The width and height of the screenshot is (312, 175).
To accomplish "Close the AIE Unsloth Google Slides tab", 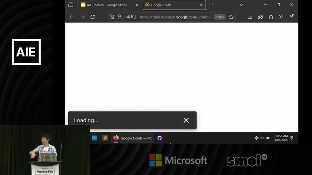I will coord(137,5).
